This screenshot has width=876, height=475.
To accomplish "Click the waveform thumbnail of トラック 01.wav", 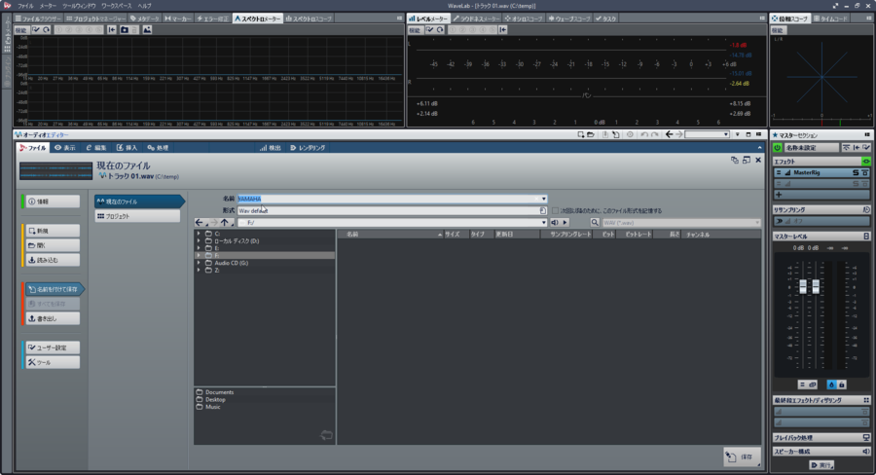I will click(x=55, y=171).
